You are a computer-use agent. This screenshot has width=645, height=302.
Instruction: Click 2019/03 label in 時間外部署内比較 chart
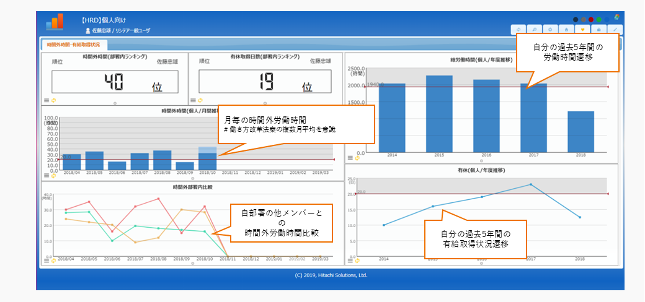tap(321, 259)
